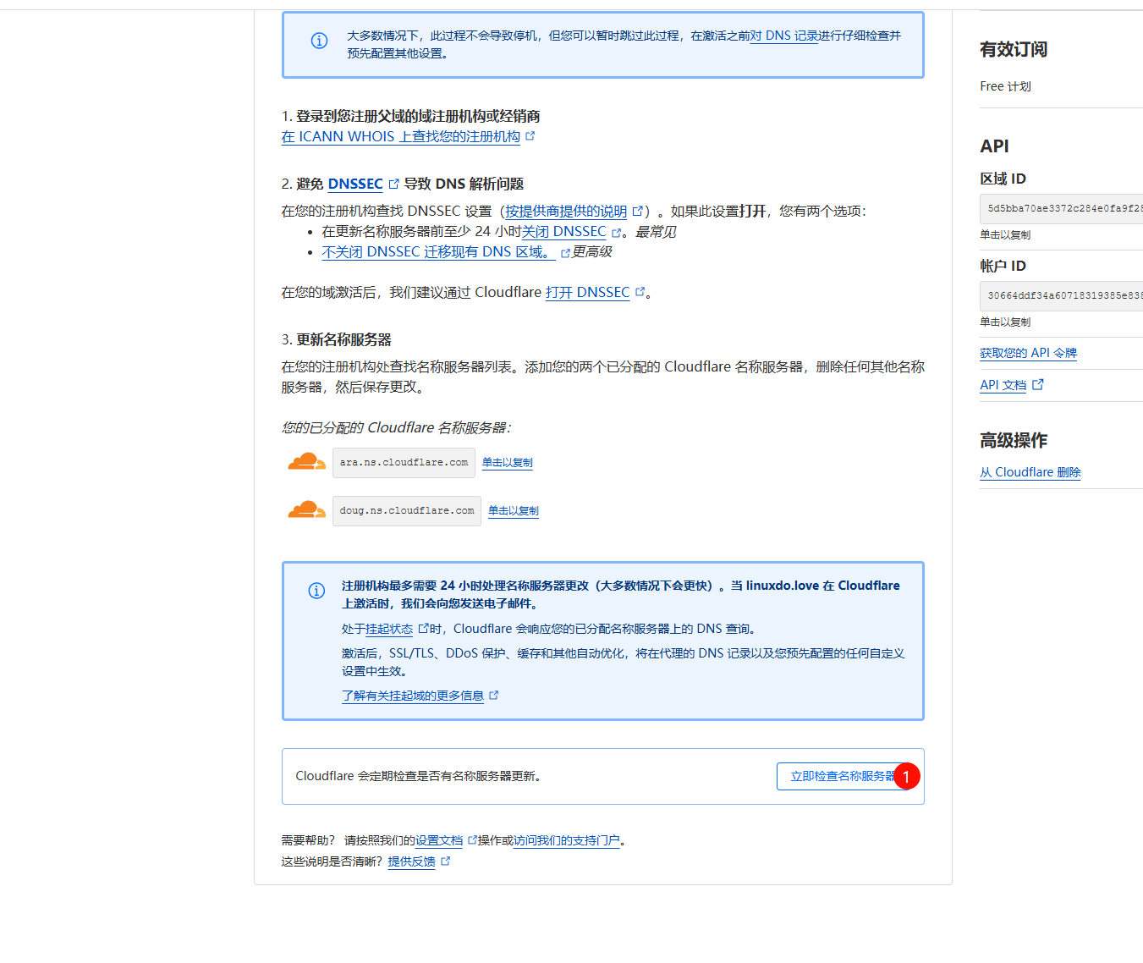Copy doug.ns.cloudflare.com via 单击以复制 link
Image resolution: width=1143 pixels, height=963 pixels.
[x=514, y=510]
